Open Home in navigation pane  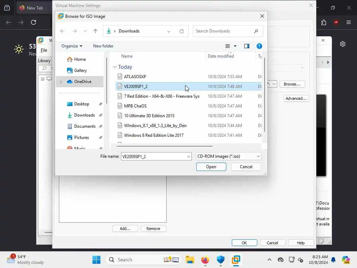(x=80, y=59)
